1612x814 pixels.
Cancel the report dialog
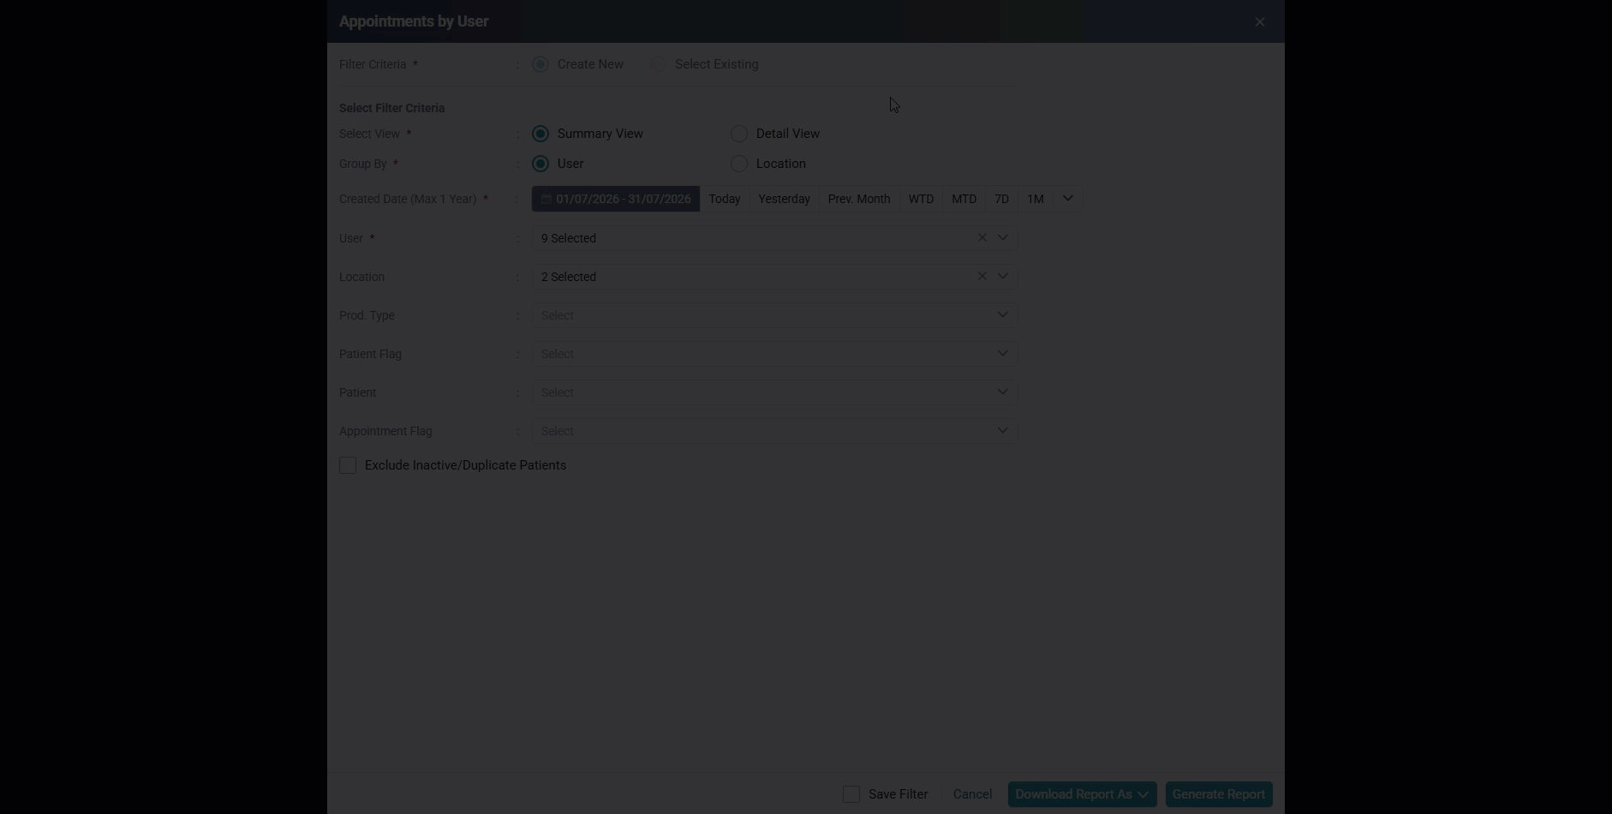click(972, 794)
